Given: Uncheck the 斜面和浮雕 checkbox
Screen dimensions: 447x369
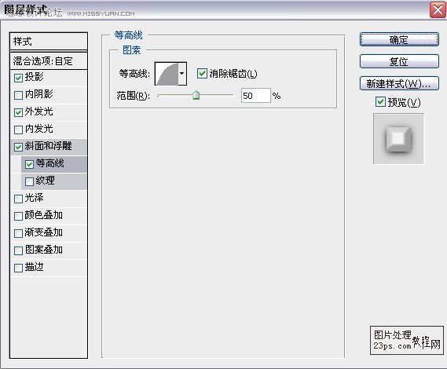Looking at the screenshot, I should (x=18, y=147).
